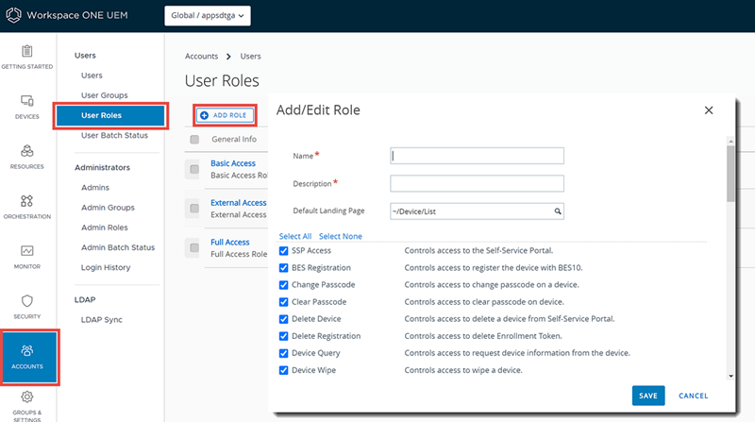755x422 pixels.
Task: Click the General Info column header
Action: tap(234, 139)
